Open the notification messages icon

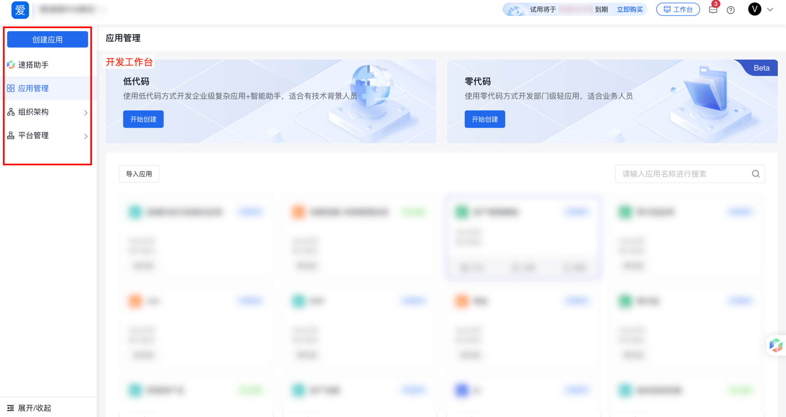point(713,10)
